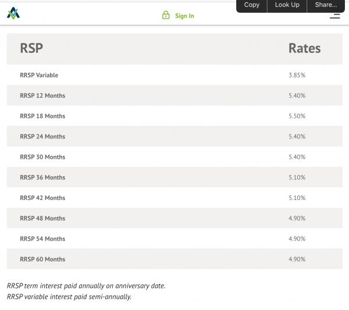The height and width of the screenshot is (310, 349).
Task: Select the RRSP 18 Months label
Action: click(42, 116)
